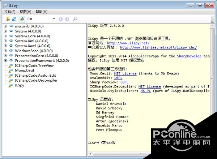Open the fishlee.net ilspy_chs link

[158, 47]
